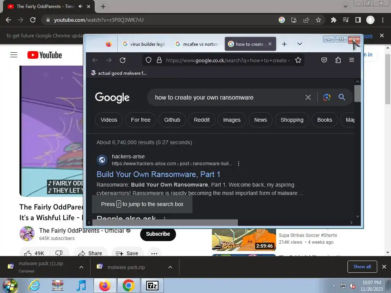391x293 pixels.
Task: Open YouTube video more actions ellipsis
Action: (x=154, y=253)
